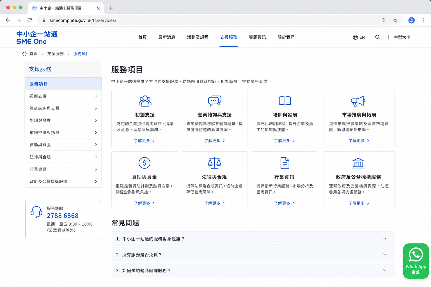Open a new browser tab
The width and height of the screenshot is (431, 287).
[111, 8]
